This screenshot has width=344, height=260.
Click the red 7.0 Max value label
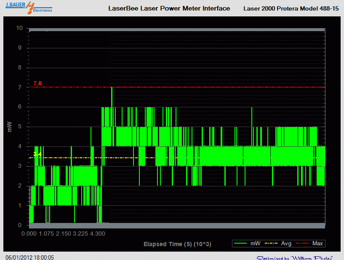coord(37,83)
